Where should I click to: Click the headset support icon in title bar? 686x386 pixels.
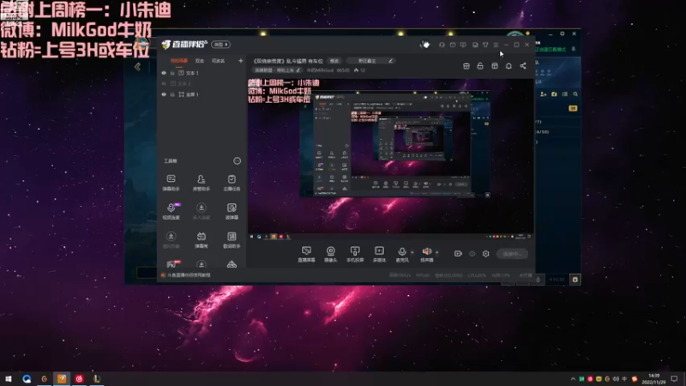coord(442,45)
